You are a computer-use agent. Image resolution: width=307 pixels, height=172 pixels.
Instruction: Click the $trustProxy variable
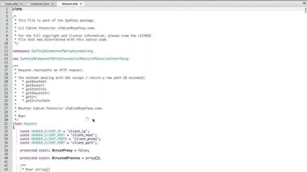[62, 150]
